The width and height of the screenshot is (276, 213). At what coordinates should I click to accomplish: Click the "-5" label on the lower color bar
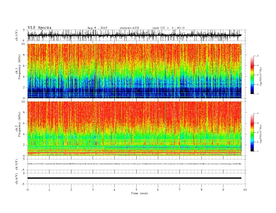257,133
